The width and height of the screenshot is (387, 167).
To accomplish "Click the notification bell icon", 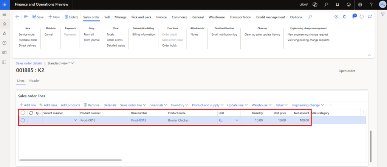I will (337, 5).
